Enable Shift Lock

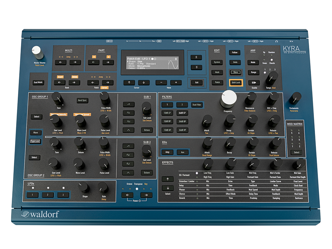[236, 83]
